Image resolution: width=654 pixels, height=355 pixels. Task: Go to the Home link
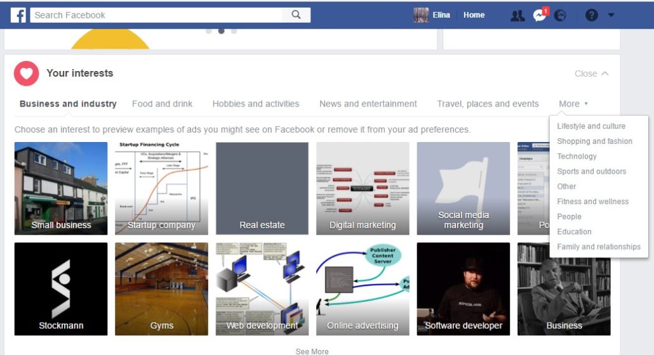(474, 15)
